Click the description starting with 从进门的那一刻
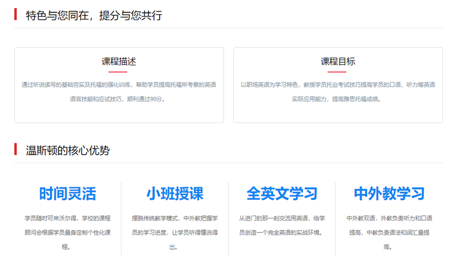This screenshot has width=454, height=278. pos(282,225)
